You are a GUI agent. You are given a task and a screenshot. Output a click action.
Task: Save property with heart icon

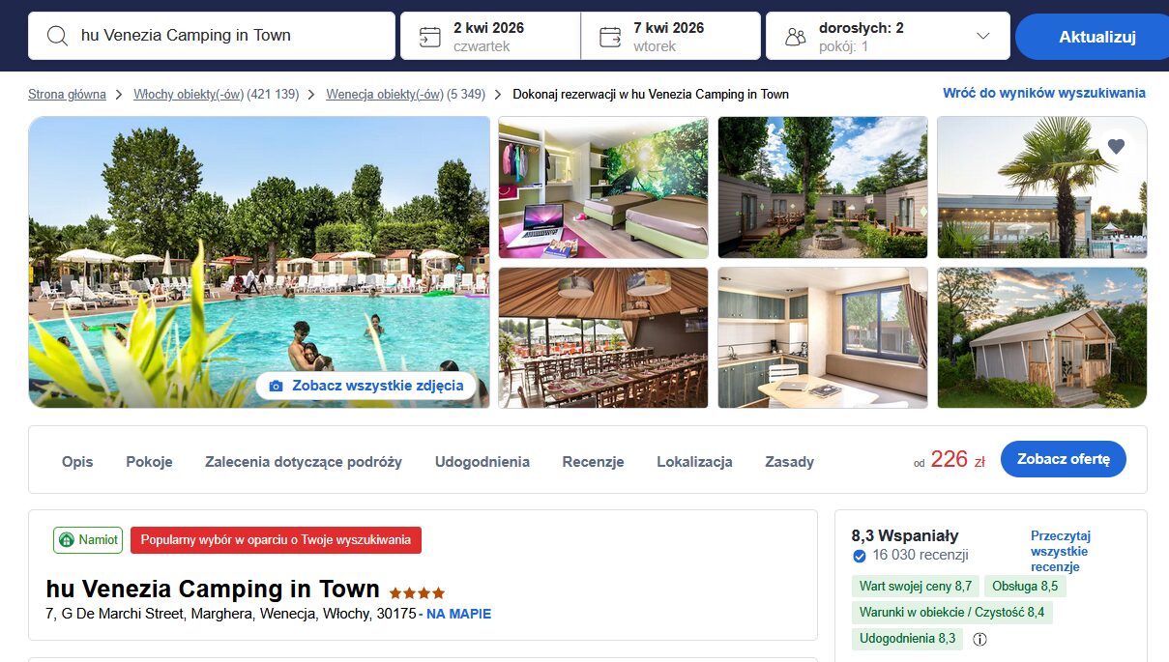point(1116,147)
